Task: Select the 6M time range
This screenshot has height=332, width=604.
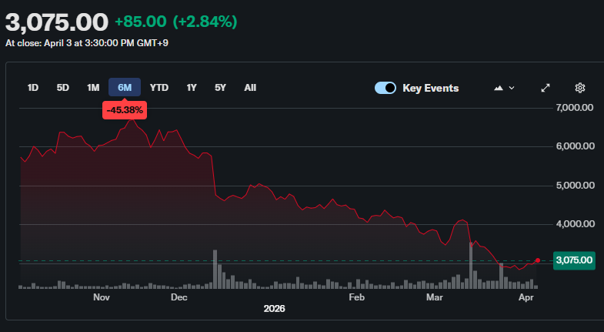Action: point(125,88)
